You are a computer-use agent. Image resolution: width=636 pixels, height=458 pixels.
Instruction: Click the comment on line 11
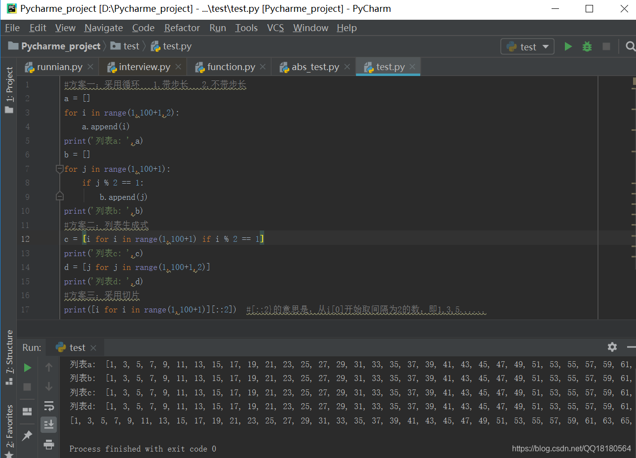(x=106, y=225)
